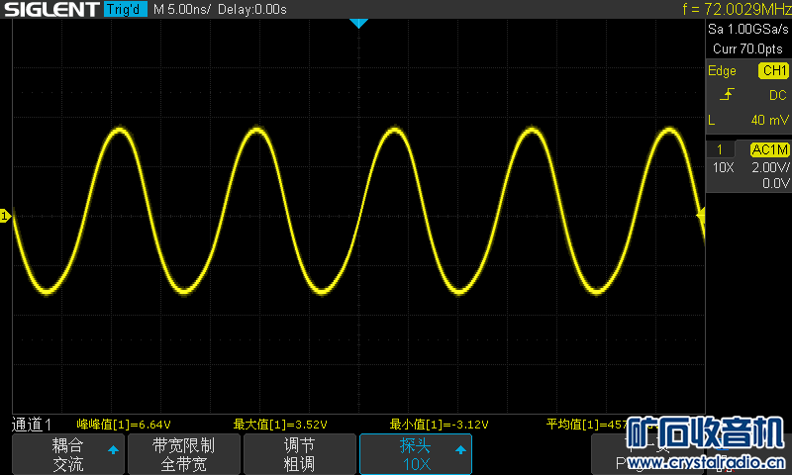This screenshot has width=792, height=475.
Task: Click the 10X probe ratio in channel panel
Action: point(723,167)
